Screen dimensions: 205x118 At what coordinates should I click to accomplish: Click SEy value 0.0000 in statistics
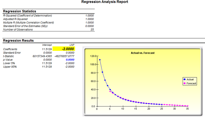[x=90, y=26]
